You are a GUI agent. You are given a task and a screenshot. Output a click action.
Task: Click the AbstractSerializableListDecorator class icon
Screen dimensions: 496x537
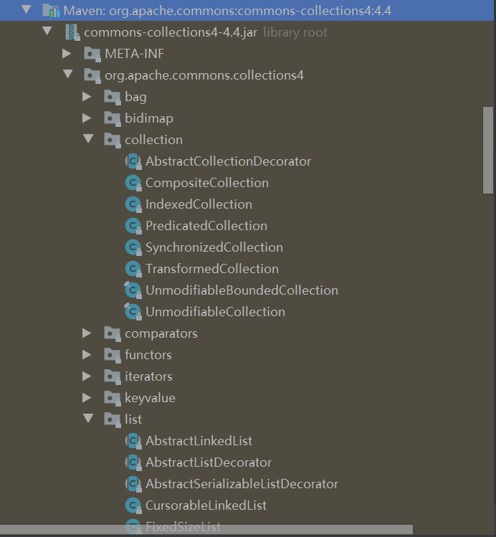[133, 484]
